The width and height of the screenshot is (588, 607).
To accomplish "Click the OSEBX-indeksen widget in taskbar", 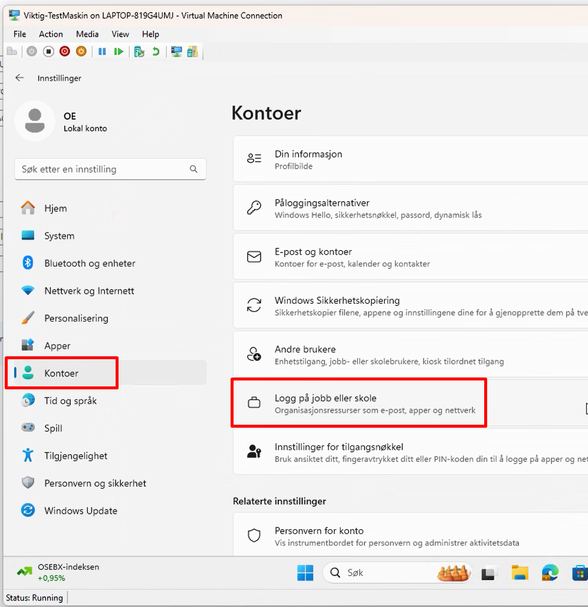I will tap(58, 572).
